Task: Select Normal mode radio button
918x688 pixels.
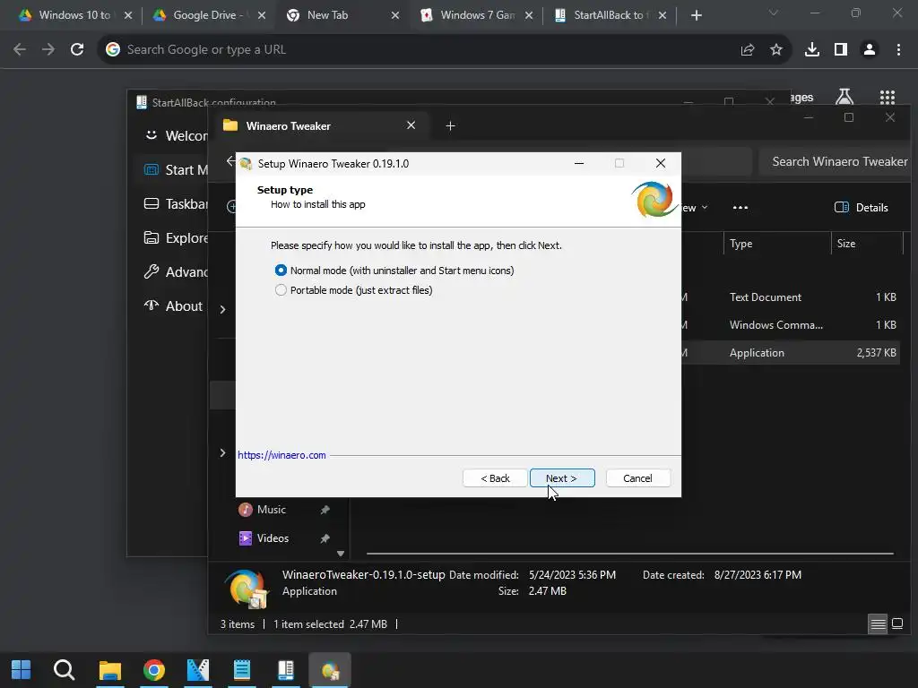Action: [x=281, y=271]
